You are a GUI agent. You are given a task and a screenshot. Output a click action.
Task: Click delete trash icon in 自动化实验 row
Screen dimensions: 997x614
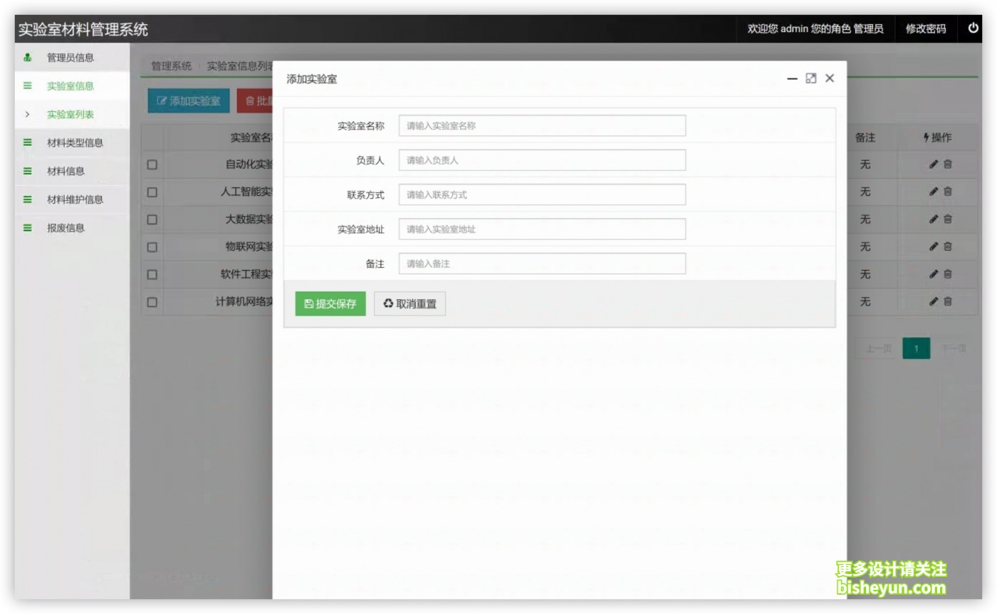948,165
